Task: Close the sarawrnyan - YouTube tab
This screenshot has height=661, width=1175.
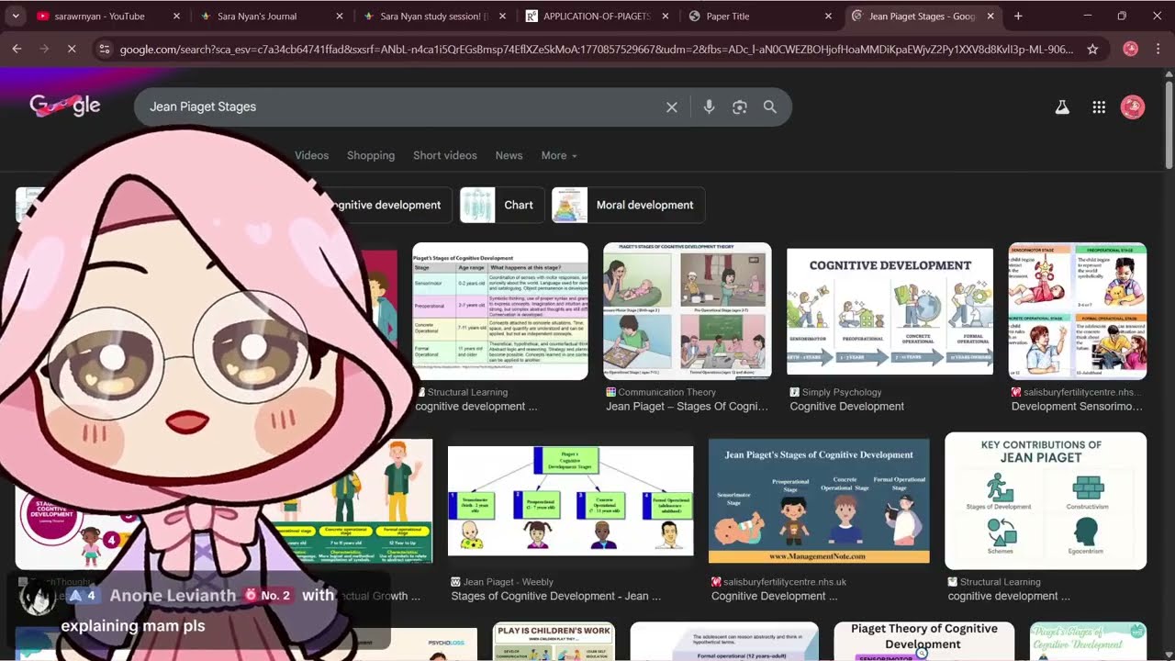Action: 176,17
